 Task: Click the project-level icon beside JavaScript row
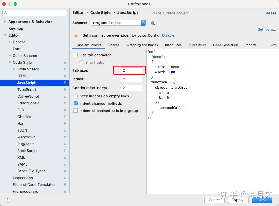pos(65,83)
